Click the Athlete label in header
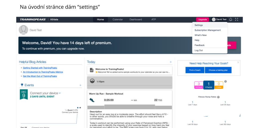 [54, 19]
